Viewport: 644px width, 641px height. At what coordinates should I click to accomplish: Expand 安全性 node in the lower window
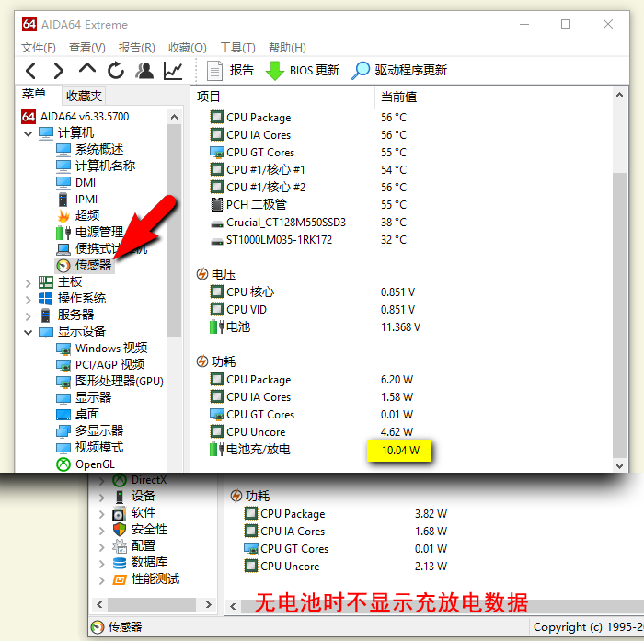(101, 531)
